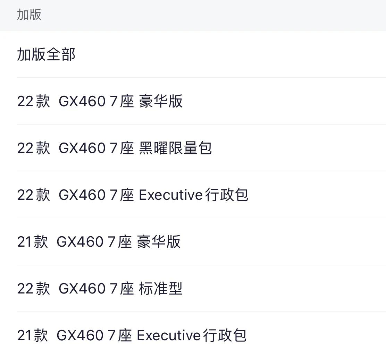Show all 加版 models via 加版全部

(46, 54)
